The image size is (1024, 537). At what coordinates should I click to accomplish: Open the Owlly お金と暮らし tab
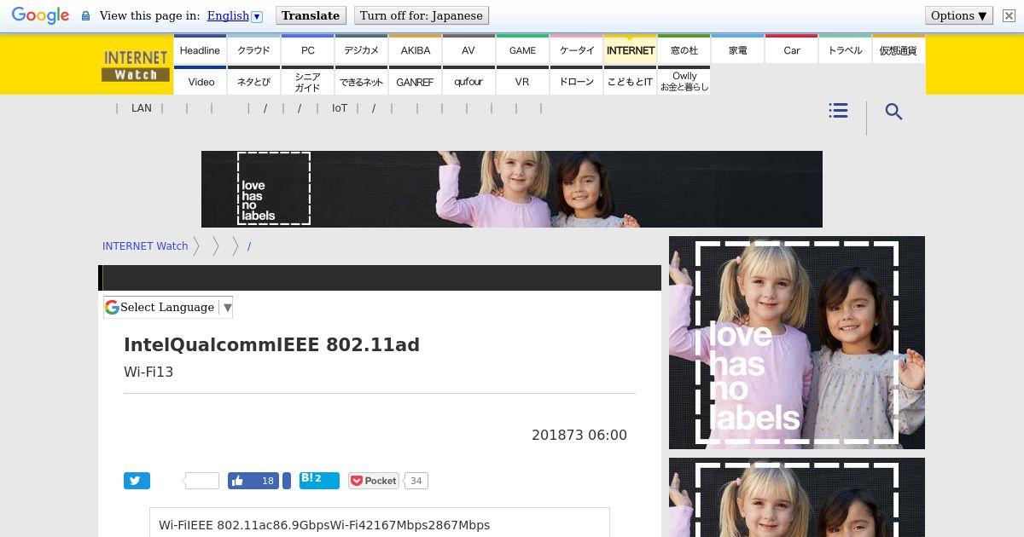click(684, 82)
